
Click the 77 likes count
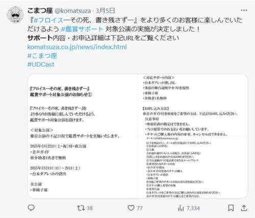[140, 208]
